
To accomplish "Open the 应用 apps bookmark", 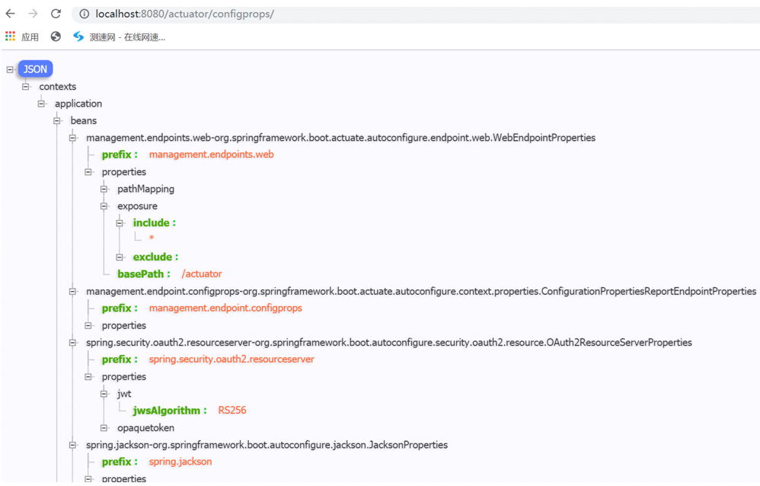I will point(22,37).
